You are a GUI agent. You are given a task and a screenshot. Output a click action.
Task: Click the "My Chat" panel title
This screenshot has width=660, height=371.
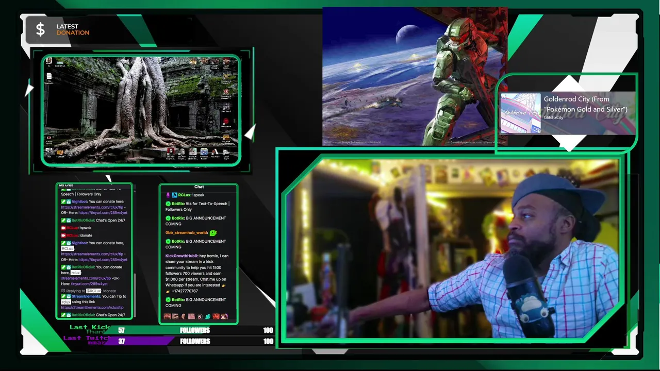(65, 185)
